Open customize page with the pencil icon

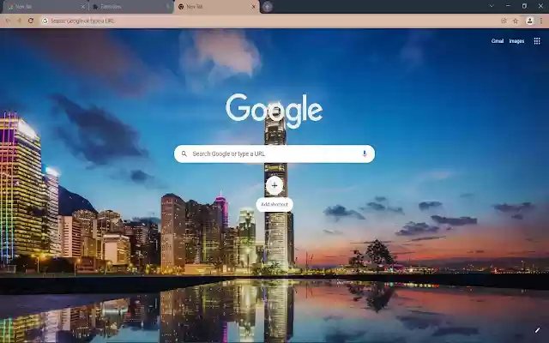538,329
